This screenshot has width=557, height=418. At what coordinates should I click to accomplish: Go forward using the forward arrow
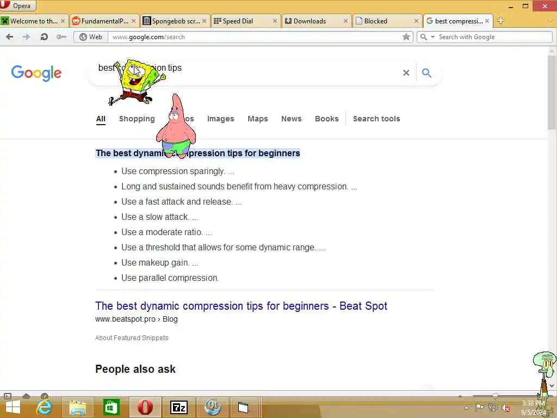[26, 36]
